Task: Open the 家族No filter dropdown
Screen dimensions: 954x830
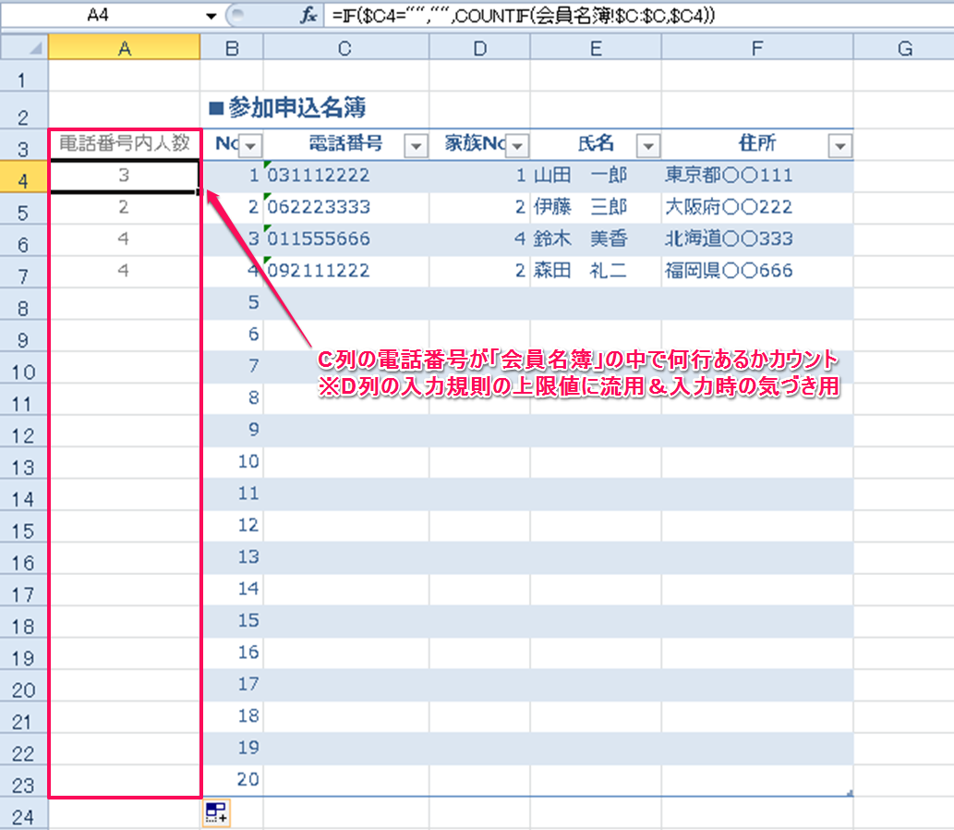Action: (x=518, y=145)
